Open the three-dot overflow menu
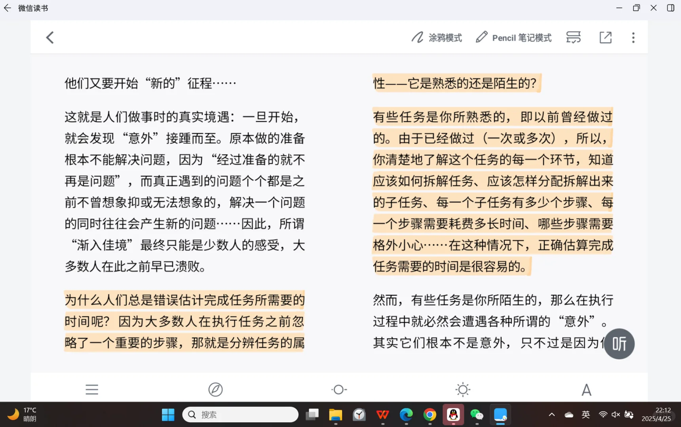The image size is (681, 427). (633, 37)
